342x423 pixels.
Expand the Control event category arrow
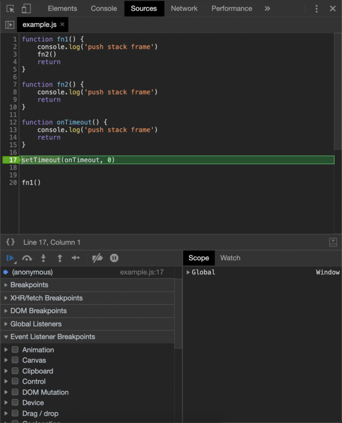pos(6,382)
